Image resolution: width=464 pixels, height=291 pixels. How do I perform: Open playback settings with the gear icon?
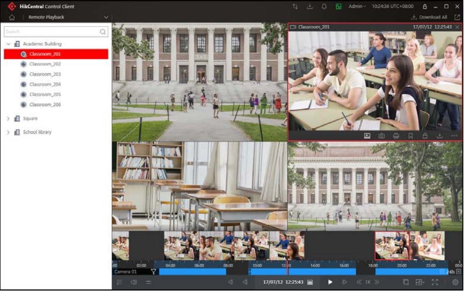454,282
